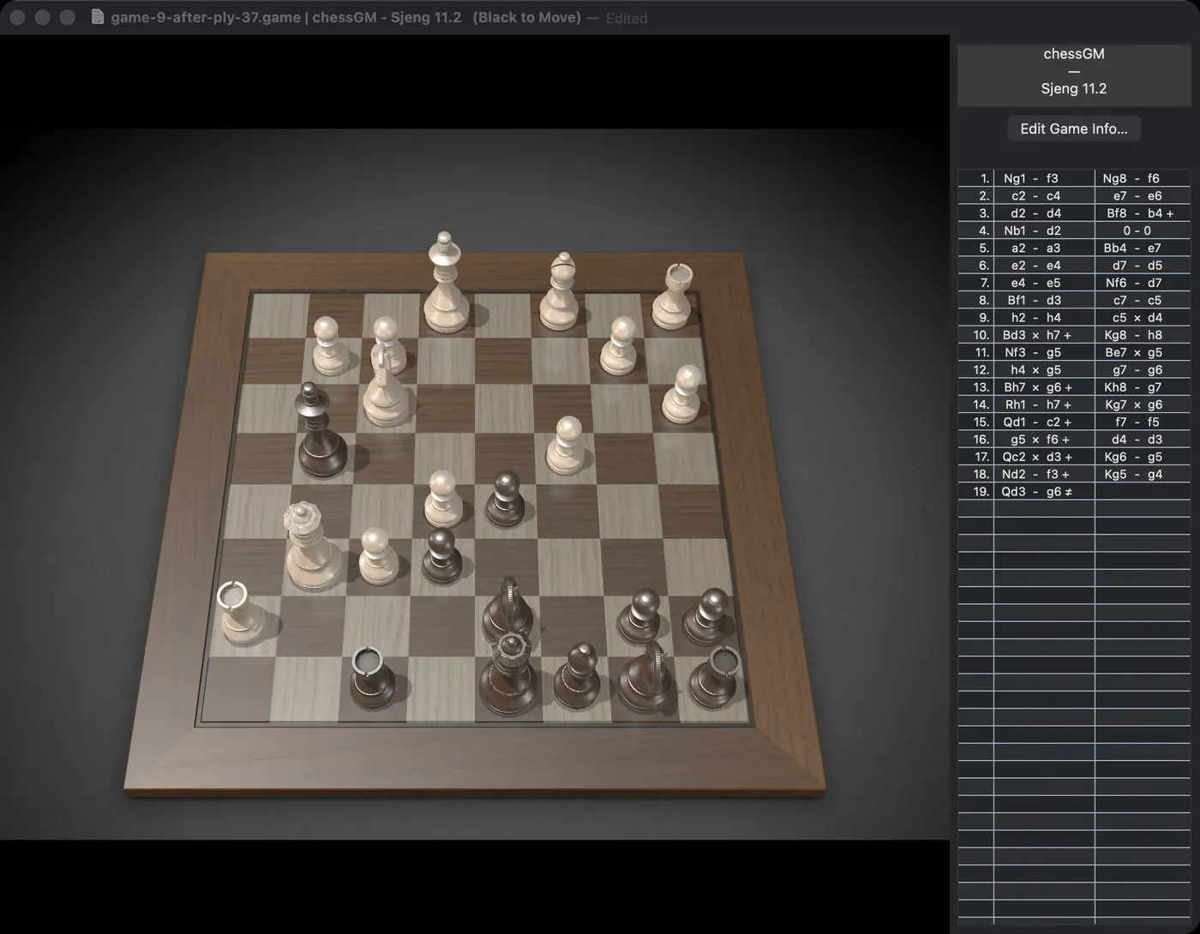The height and width of the screenshot is (934, 1200).
Task: Select black move 'Kg8 - h8'
Action: click(x=1143, y=335)
